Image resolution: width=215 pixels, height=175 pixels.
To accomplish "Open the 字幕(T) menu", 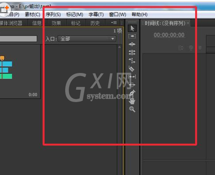I will [96, 15].
